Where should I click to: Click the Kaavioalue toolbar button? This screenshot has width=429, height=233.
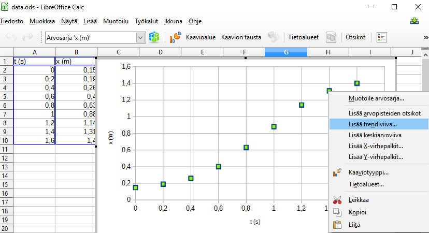point(201,37)
